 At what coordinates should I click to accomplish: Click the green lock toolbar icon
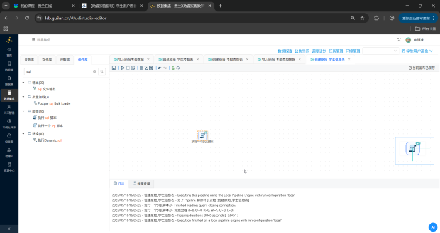pyautogui.click(x=173, y=68)
